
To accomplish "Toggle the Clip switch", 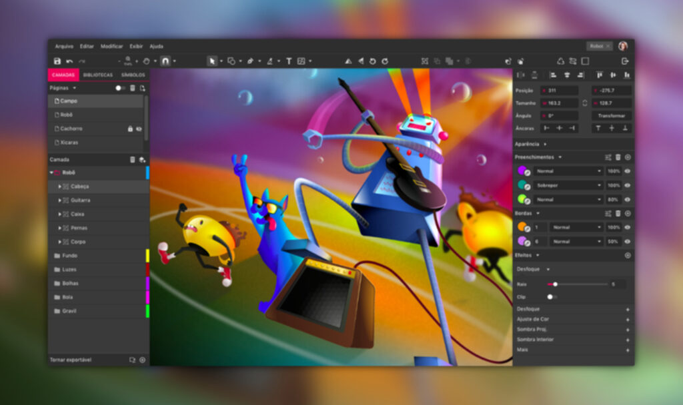I will (x=552, y=297).
